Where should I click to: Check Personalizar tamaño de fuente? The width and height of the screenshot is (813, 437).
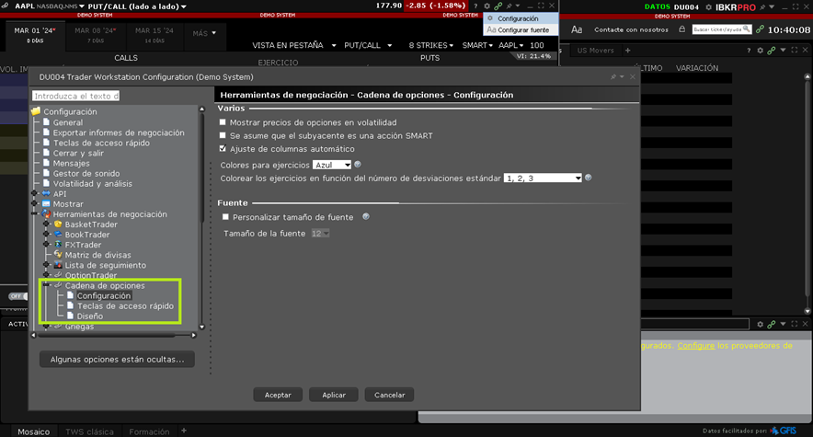click(226, 217)
